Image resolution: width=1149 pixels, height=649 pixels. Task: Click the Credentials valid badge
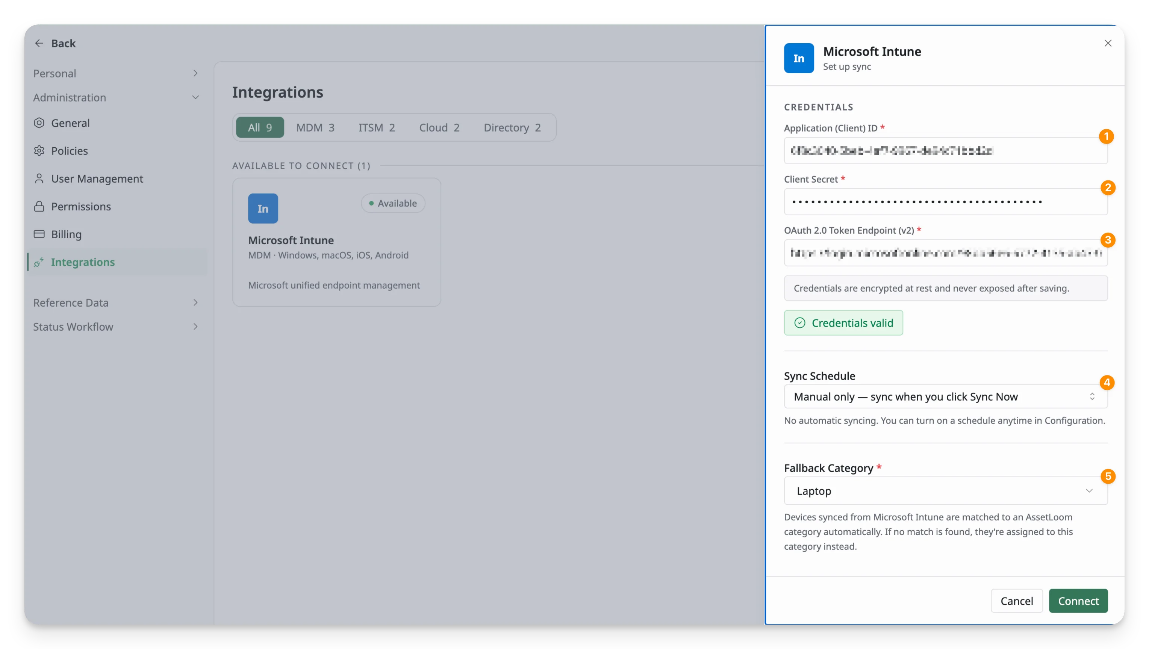coord(843,323)
